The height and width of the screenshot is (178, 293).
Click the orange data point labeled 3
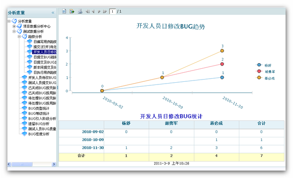[x=222, y=51]
